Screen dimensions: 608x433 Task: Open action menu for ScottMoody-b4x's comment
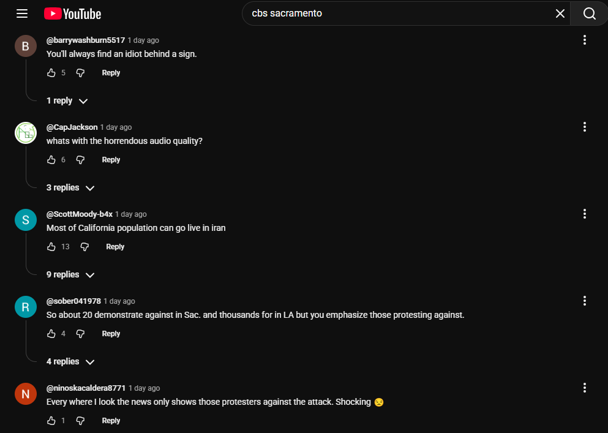pos(585,214)
